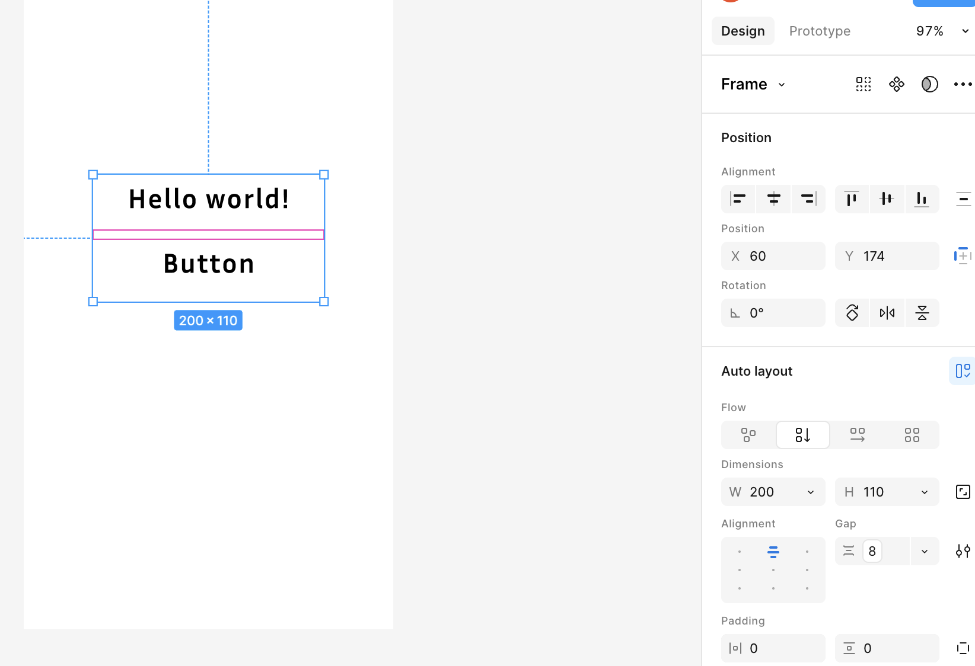Click align horizontal centers icon
975x666 pixels.
(773, 199)
